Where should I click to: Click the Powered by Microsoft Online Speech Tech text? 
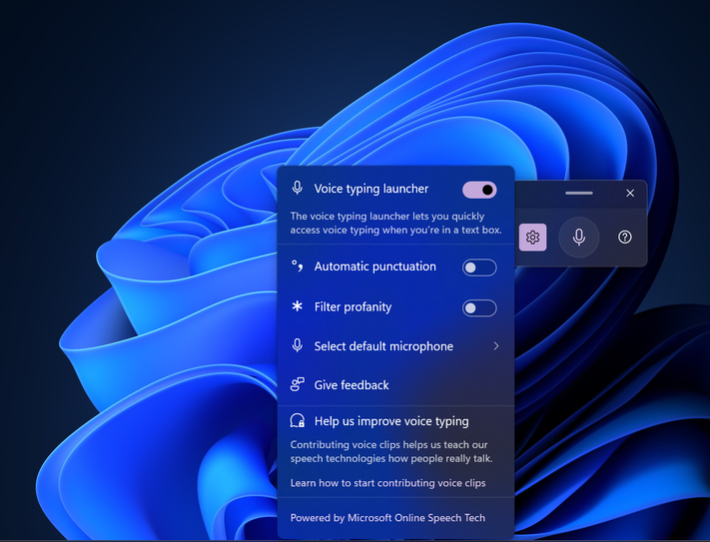(x=387, y=518)
